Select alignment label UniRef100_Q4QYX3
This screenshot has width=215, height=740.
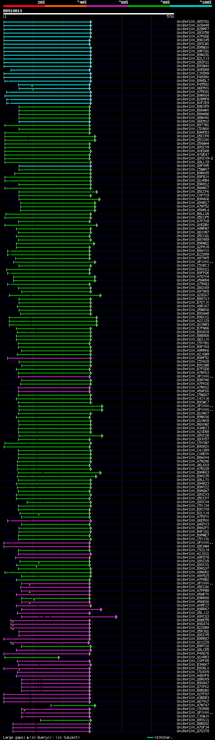[x=193, y=524]
